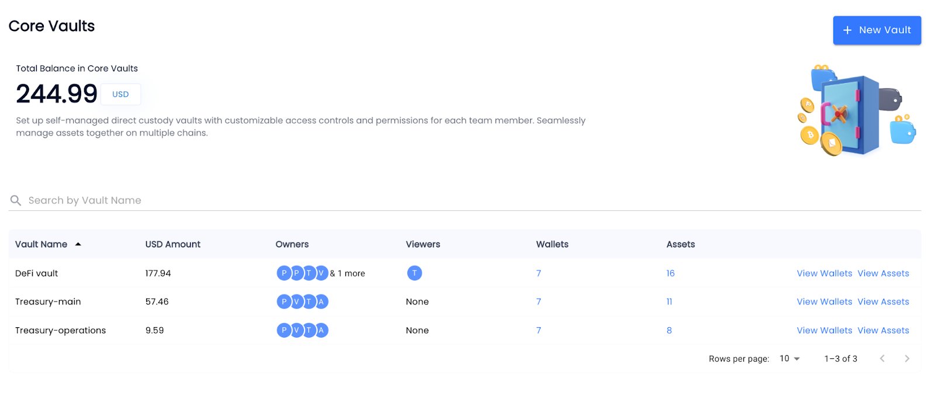Viewport: 935px width, 402px height.
Task: Click the 57.46 USD amount
Action: coord(157,301)
